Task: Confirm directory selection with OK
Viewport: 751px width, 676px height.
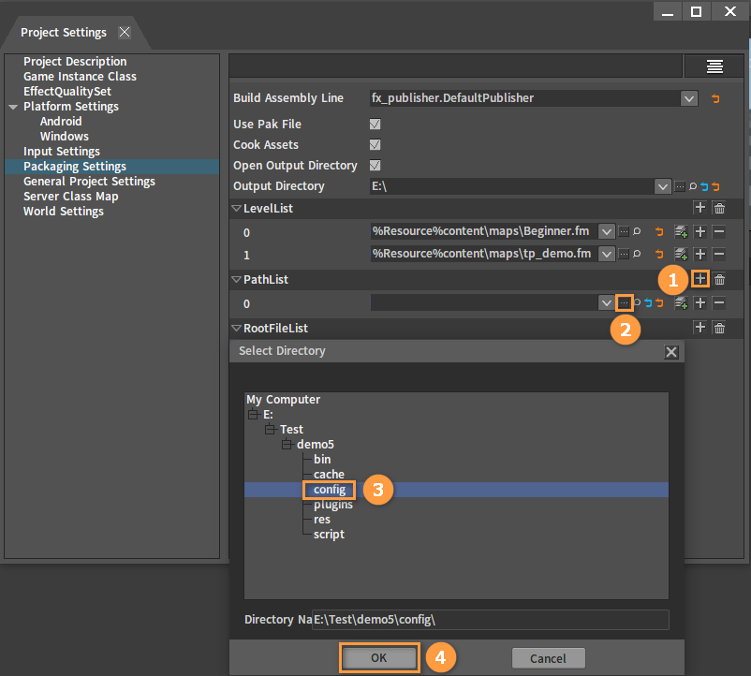Action: [x=379, y=658]
